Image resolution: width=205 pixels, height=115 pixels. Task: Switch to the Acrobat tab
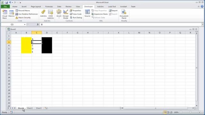coord(123,6)
